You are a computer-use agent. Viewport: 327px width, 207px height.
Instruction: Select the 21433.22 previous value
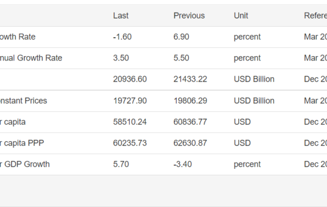pos(190,79)
